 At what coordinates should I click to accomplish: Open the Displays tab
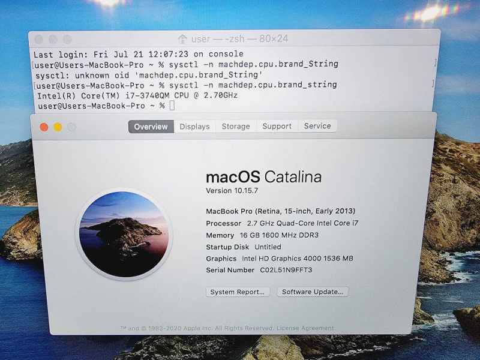pos(194,127)
